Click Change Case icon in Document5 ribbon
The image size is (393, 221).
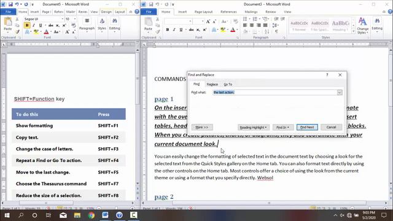(x=56, y=32)
